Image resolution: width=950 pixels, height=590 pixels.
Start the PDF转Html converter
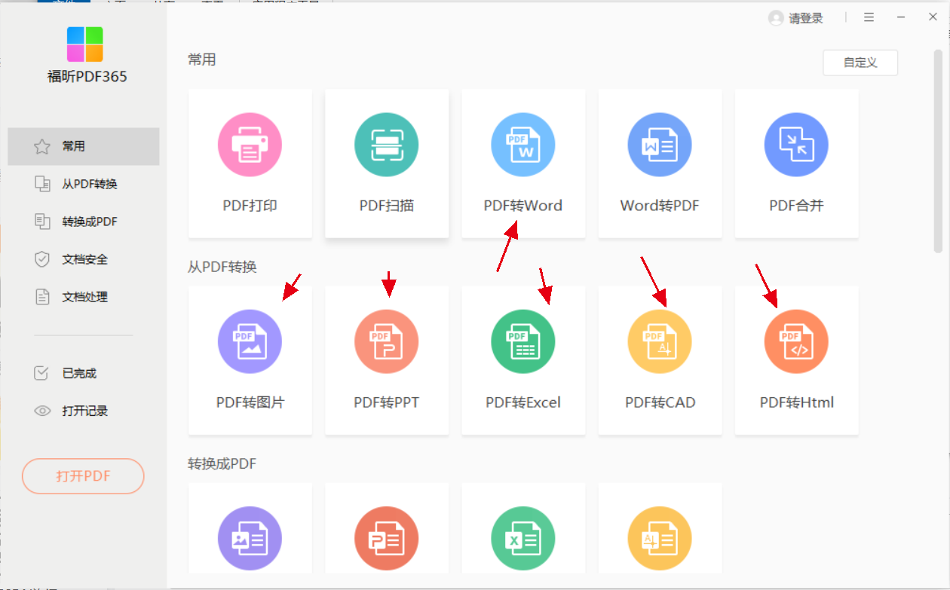pos(796,360)
